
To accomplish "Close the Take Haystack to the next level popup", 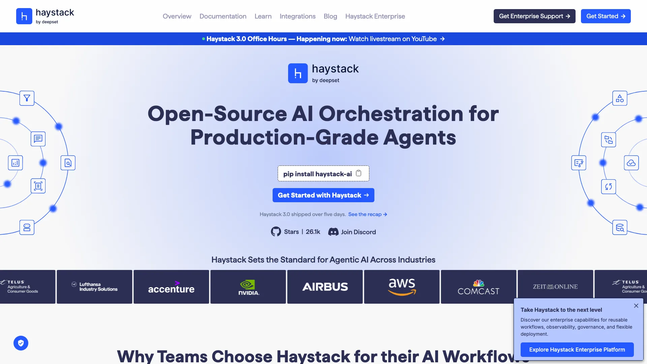I will [x=636, y=306].
